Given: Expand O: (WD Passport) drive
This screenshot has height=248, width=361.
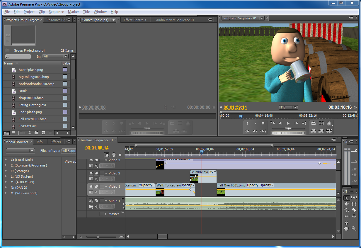Looking at the screenshot, I should pos(6,193).
